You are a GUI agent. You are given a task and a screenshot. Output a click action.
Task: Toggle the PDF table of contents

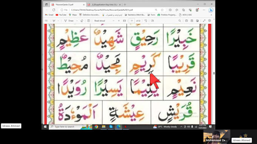click(46, 21)
